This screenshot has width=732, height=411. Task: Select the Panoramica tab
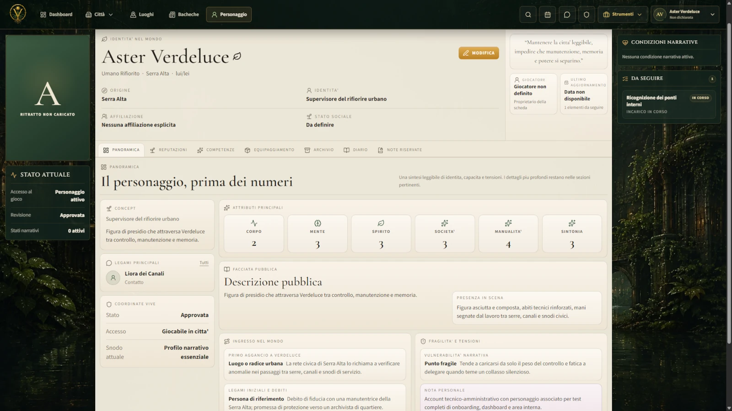[x=121, y=150]
